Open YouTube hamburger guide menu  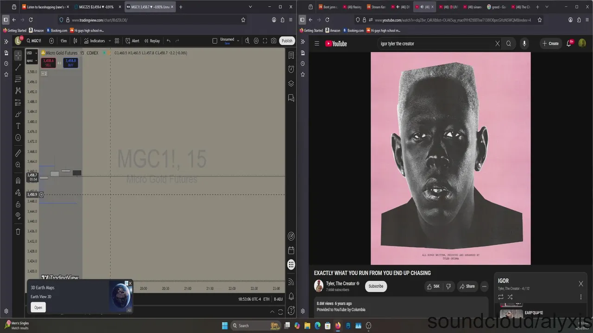[317, 43]
